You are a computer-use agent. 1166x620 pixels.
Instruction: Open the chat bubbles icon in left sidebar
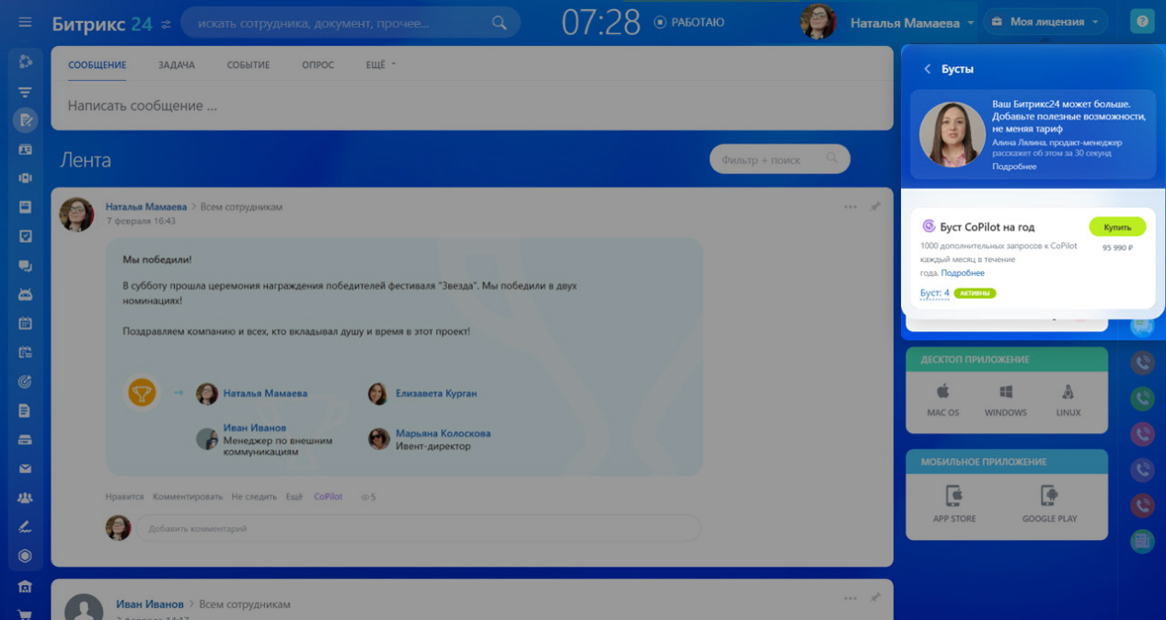point(25,266)
